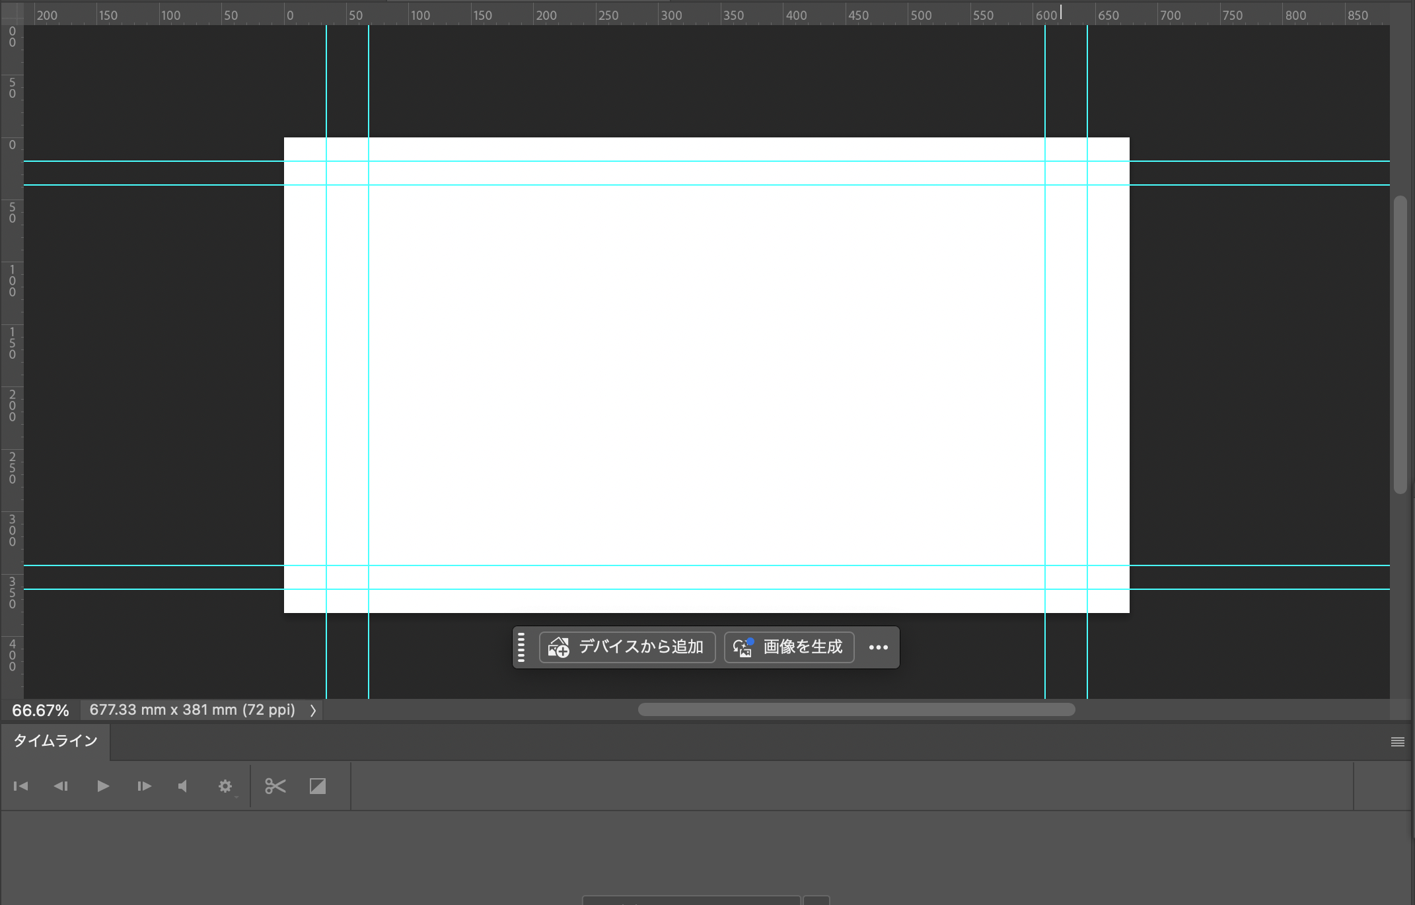Click the vertical canvas scrollbar
This screenshot has width=1415, height=905.
[x=1400, y=344]
